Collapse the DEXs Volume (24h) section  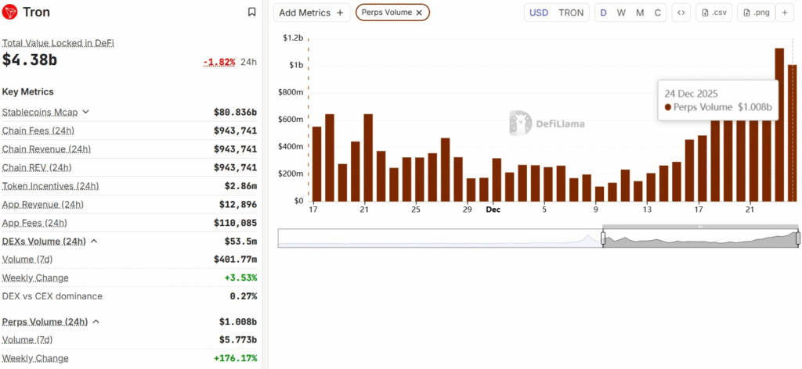tap(94, 241)
